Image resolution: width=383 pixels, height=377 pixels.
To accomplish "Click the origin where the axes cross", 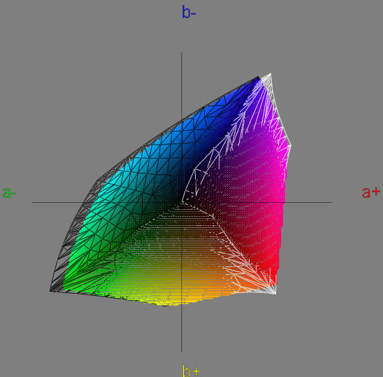I will pos(182,202).
